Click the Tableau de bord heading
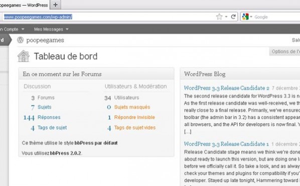Viewport: 300px width, 186px height. pyautogui.click(x=66, y=56)
